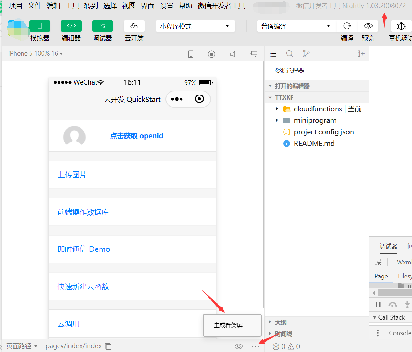Open the 转到 menu

(91, 6)
